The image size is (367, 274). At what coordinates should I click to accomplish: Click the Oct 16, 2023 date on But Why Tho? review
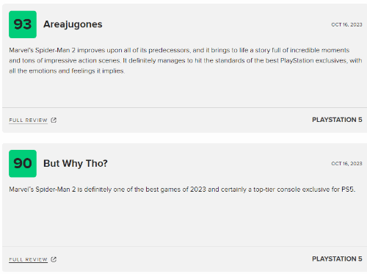coord(346,164)
